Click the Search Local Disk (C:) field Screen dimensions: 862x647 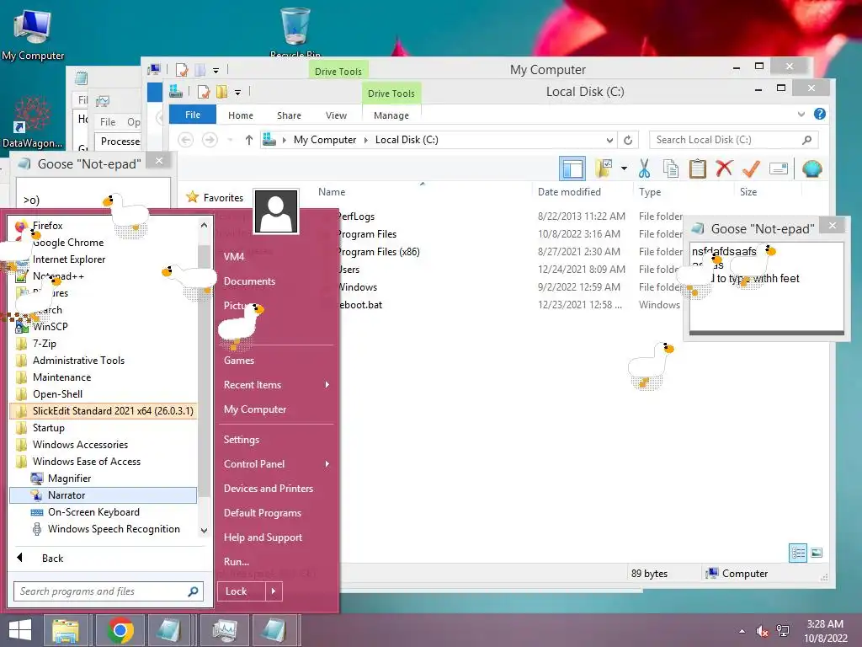pos(733,140)
